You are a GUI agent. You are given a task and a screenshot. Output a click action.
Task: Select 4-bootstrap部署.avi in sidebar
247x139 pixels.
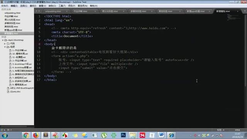(x=22, y=68)
